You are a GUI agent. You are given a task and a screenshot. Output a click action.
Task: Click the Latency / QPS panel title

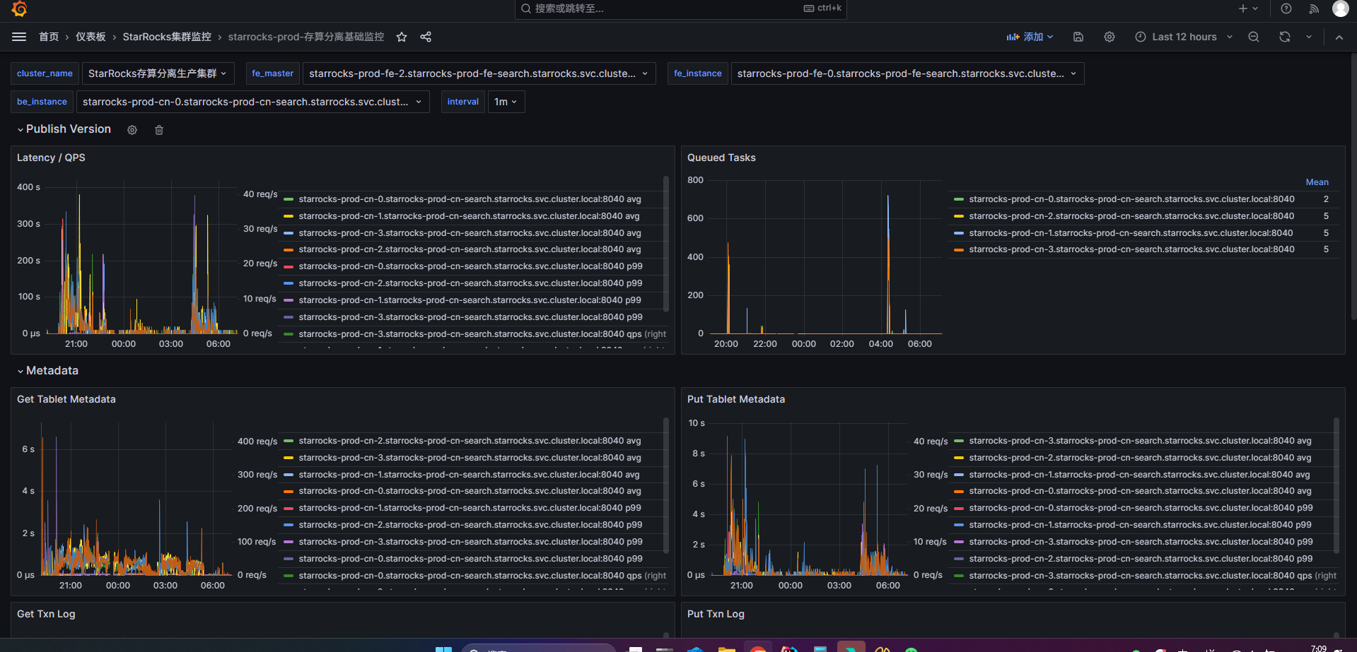click(x=51, y=158)
